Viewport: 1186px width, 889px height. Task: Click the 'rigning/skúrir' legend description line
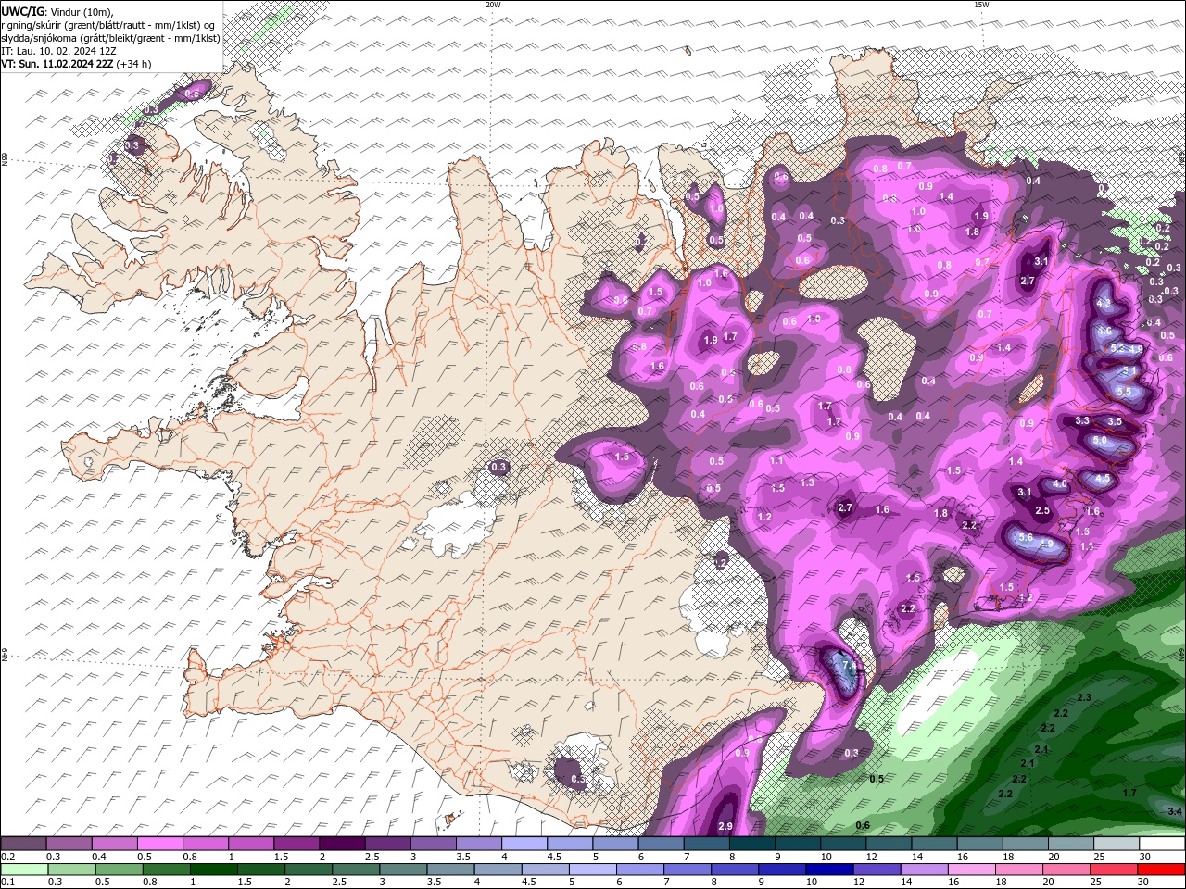(108, 25)
